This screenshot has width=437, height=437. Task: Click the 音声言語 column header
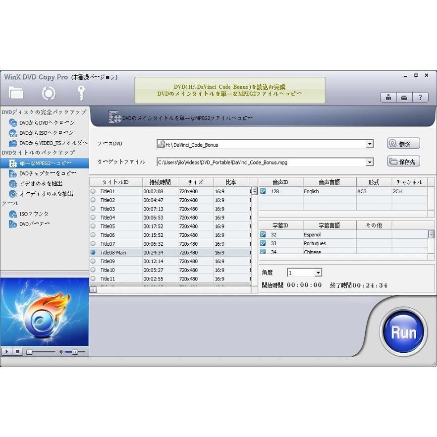pyautogui.click(x=329, y=182)
